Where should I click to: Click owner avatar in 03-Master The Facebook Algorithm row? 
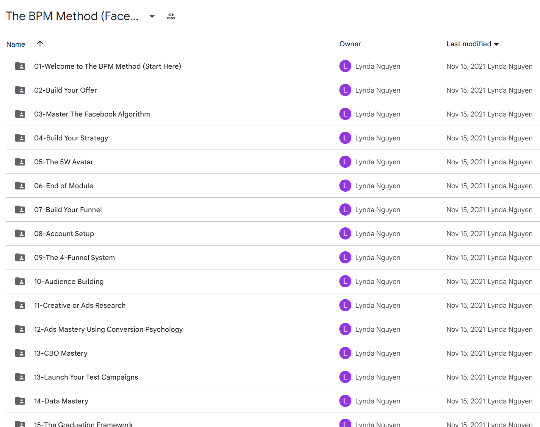coord(345,114)
